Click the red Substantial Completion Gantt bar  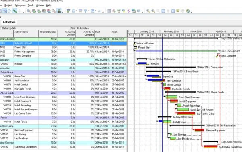pos(211,146)
